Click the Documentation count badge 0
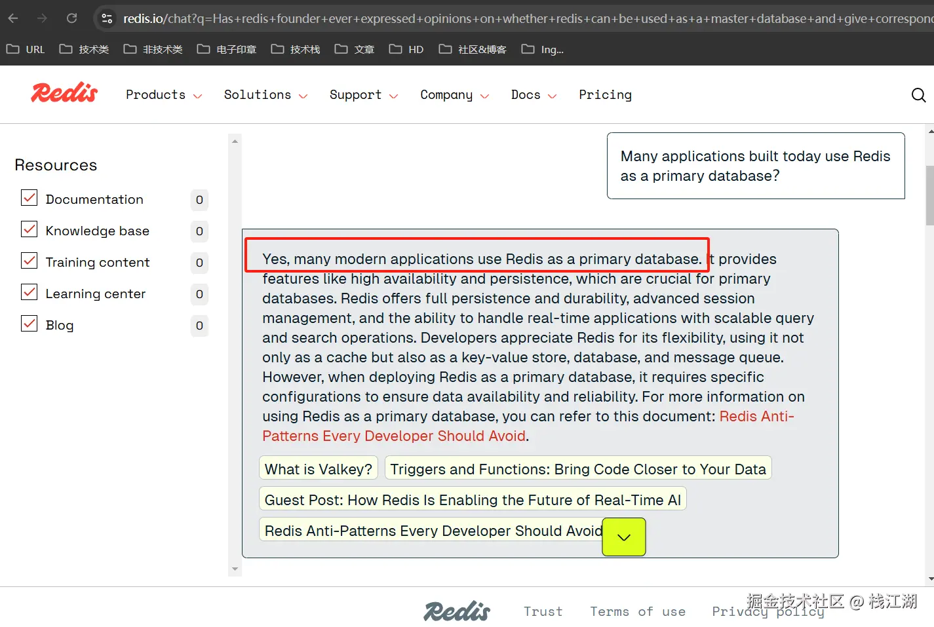 [199, 200]
